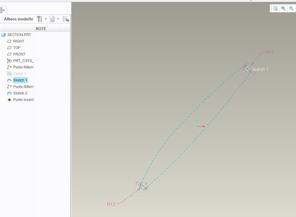
Task: Select Sketch 1 in the model tree
Action: coord(20,80)
